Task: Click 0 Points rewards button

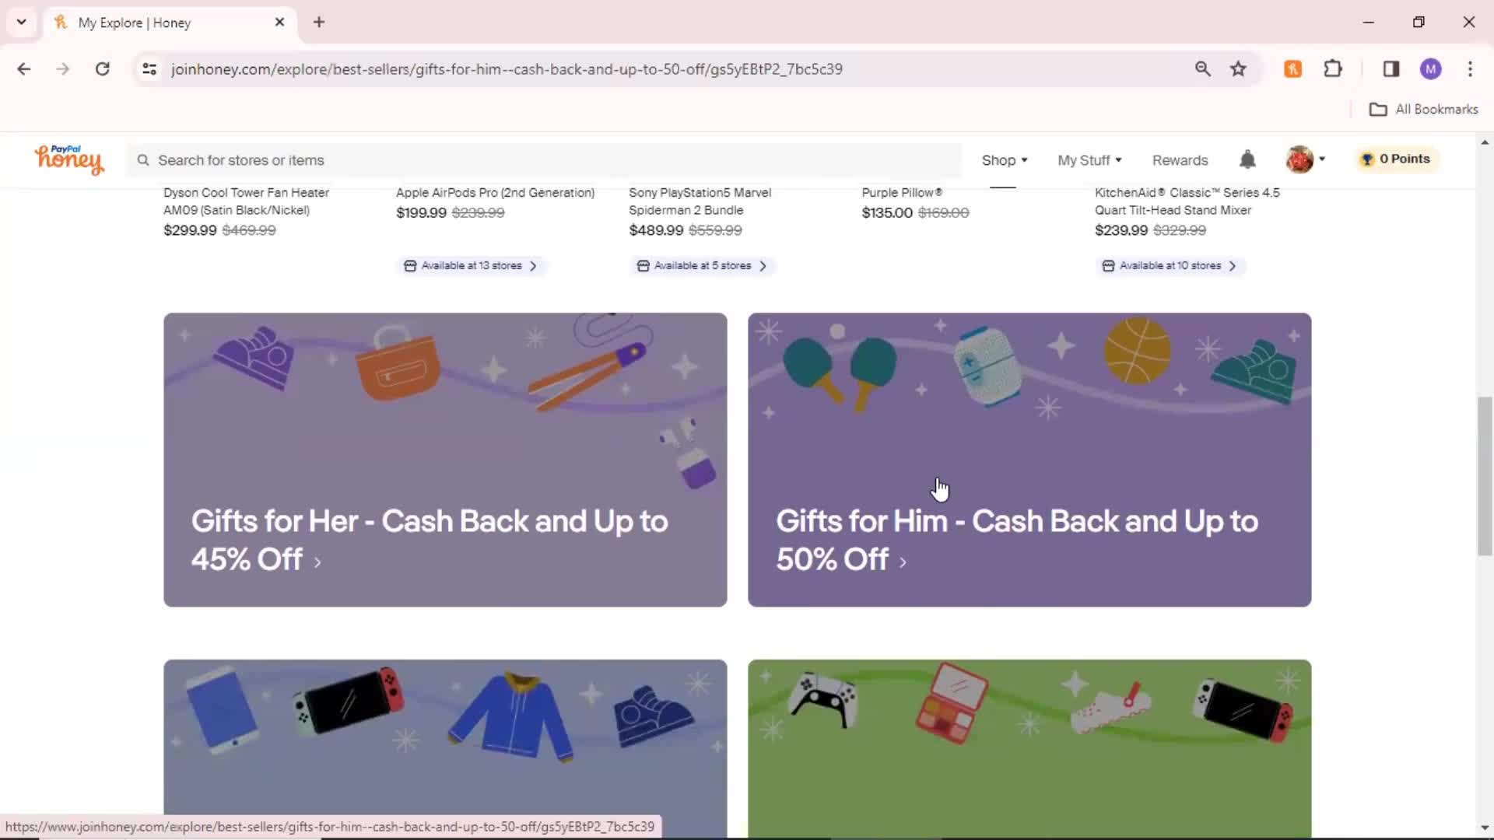Action: (x=1397, y=159)
